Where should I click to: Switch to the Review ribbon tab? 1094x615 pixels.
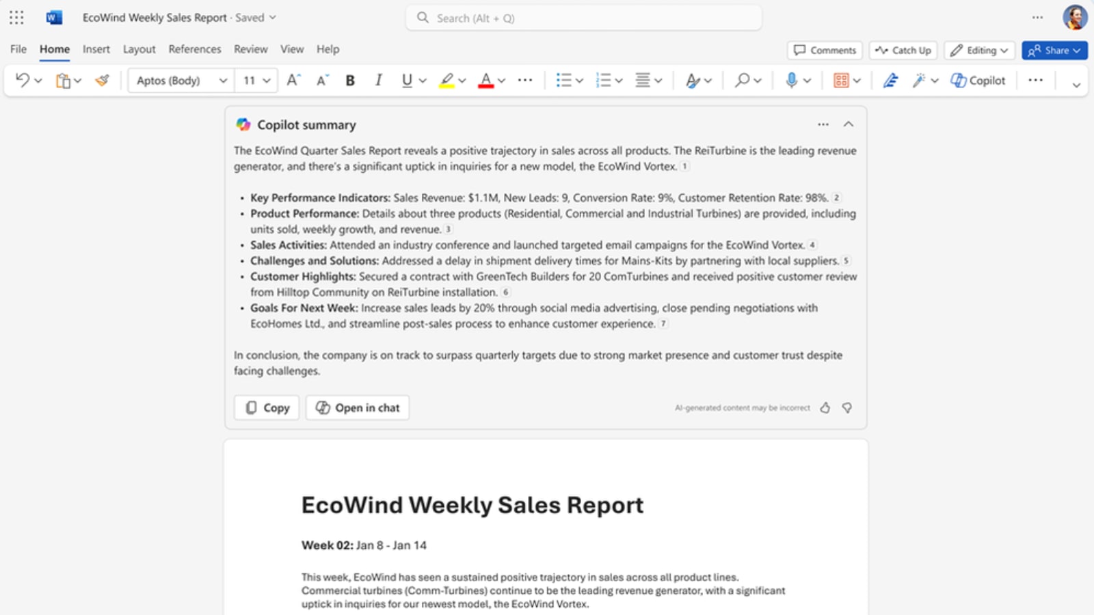[x=250, y=49]
